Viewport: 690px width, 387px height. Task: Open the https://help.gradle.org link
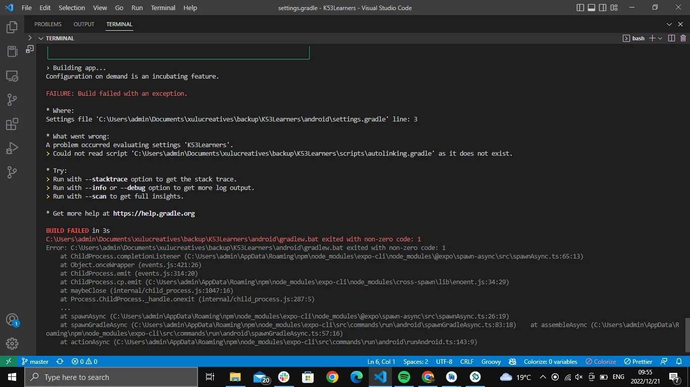pyautogui.click(x=154, y=214)
